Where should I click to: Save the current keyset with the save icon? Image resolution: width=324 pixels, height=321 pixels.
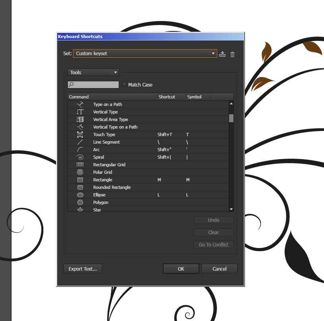point(222,54)
